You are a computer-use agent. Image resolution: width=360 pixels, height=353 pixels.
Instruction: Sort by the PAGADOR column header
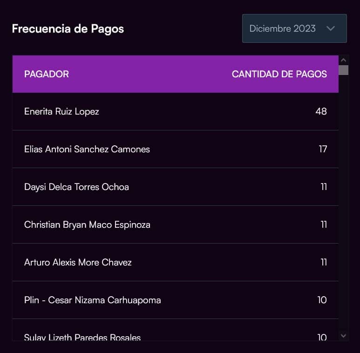pos(47,74)
